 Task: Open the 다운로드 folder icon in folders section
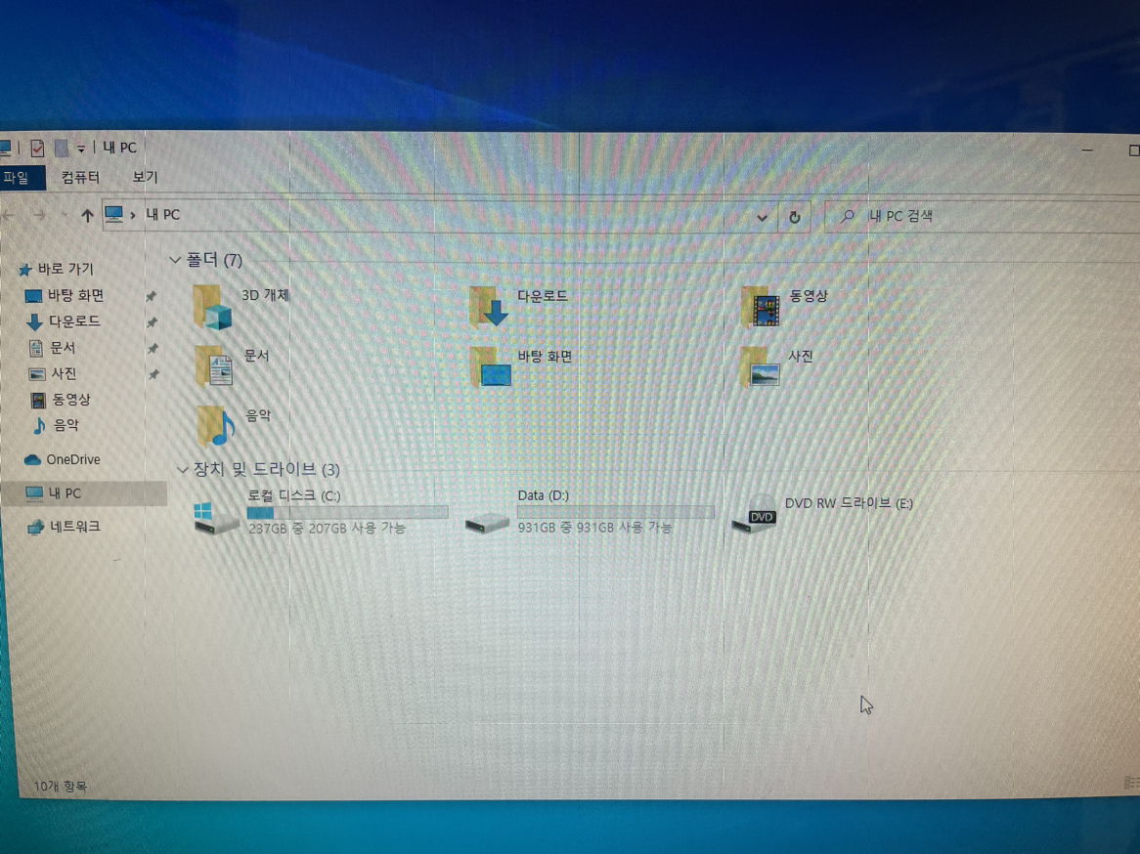tap(489, 308)
